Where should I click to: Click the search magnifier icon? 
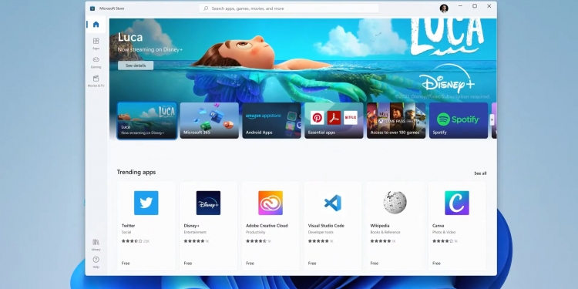coord(206,8)
